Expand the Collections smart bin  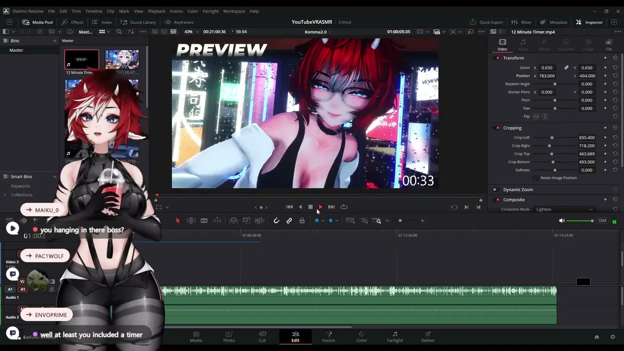5,195
